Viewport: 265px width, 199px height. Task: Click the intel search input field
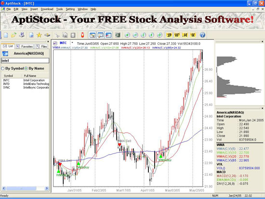tap(25, 61)
